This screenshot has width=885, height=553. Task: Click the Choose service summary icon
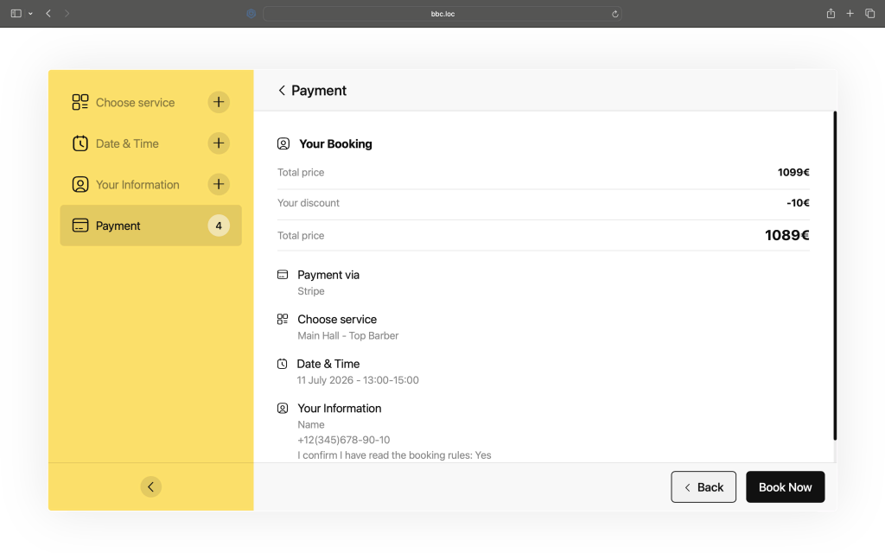point(283,320)
